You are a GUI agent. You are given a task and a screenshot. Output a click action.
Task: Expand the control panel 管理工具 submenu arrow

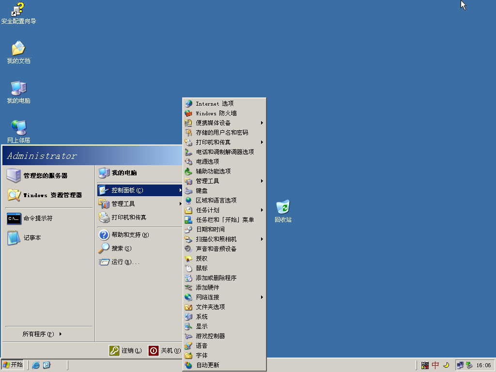pyautogui.click(x=262, y=181)
